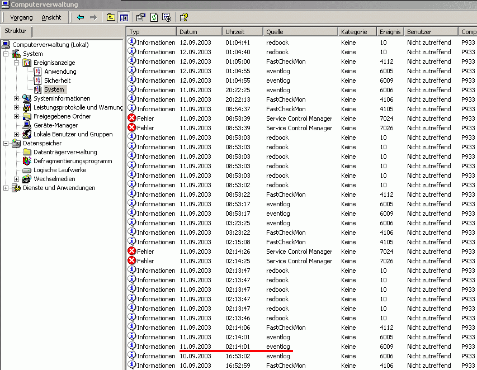Screen dimensions: 477x370
Task: Click the Refresh toolbar icon
Action: (x=154, y=17)
